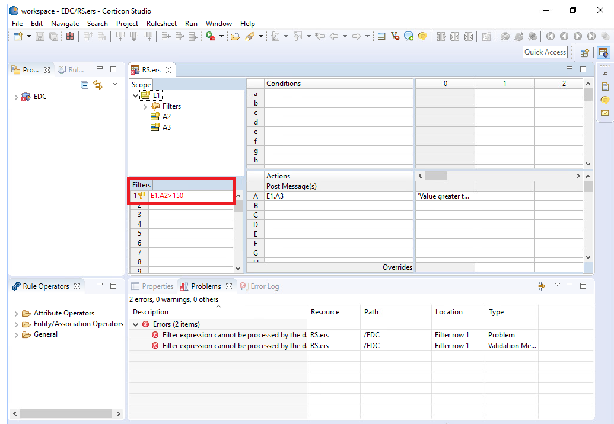
Task: Expand the Attribute Operators folder
Action: [x=16, y=314]
